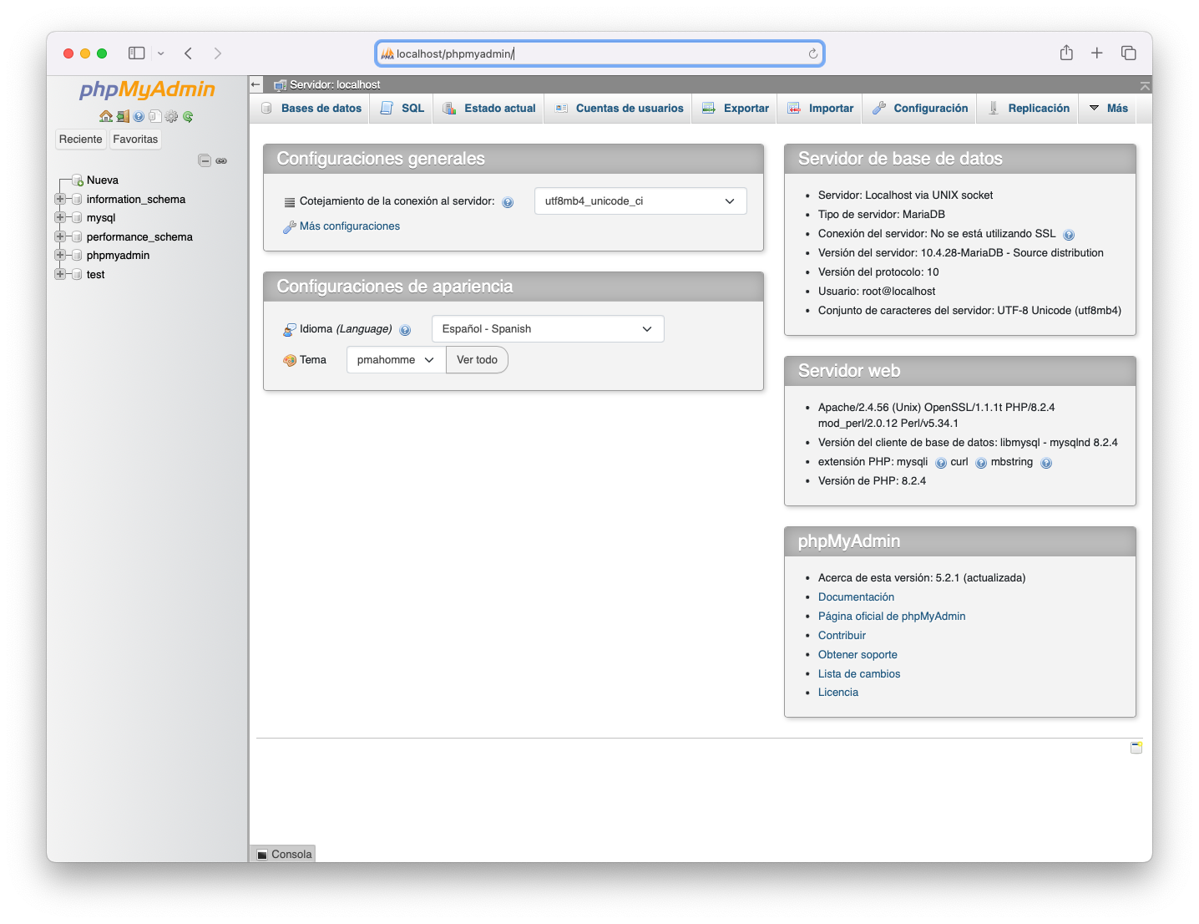Click the Home house icon in sidebar
Image resolution: width=1199 pixels, height=924 pixels.
(106, 117)
